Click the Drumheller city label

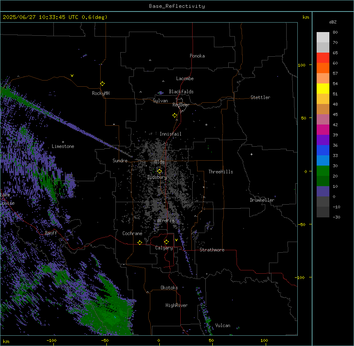coord(262,200)
